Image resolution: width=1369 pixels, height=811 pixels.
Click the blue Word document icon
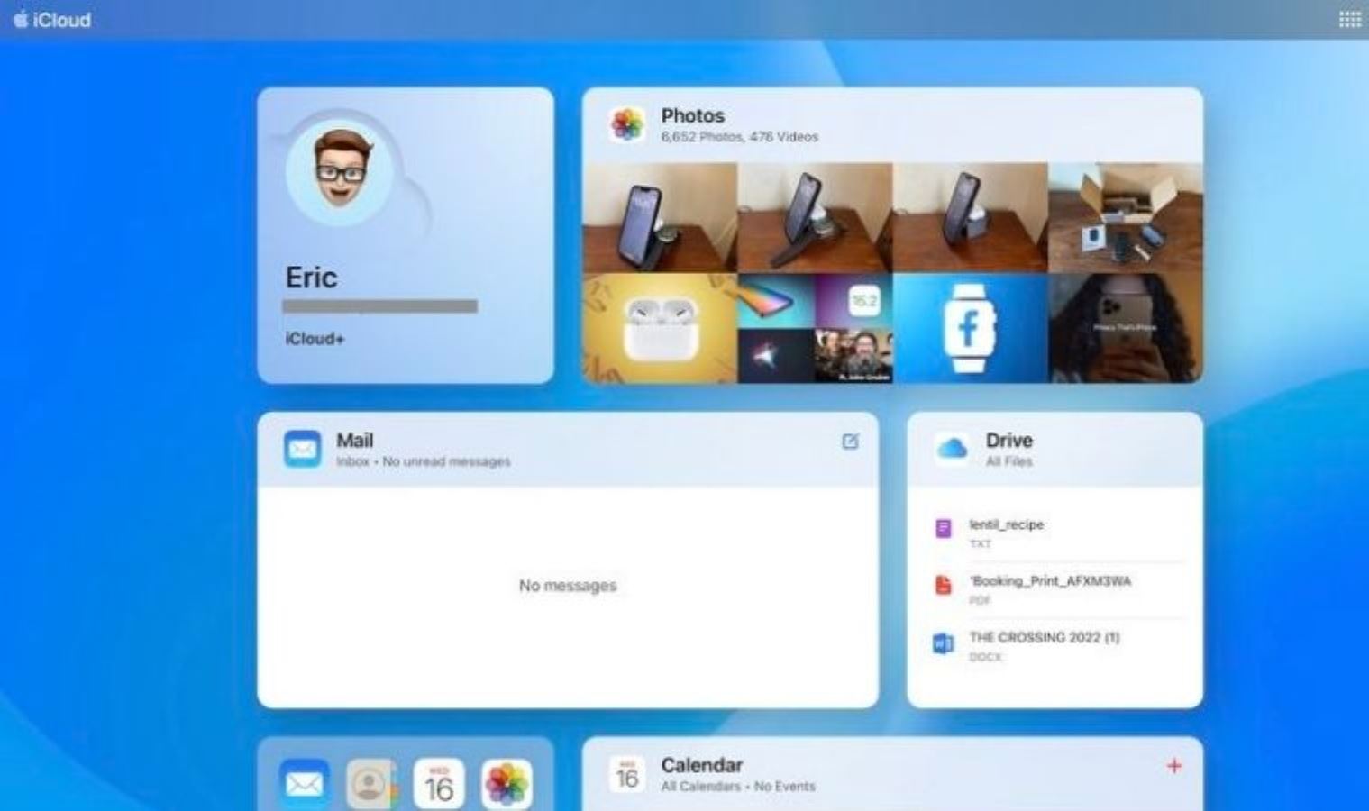click(943, 643)
